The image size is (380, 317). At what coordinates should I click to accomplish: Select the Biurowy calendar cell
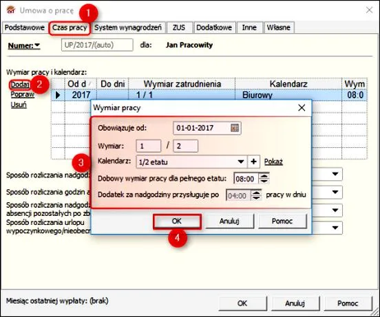pyautogui.click(x=288, y=95)
